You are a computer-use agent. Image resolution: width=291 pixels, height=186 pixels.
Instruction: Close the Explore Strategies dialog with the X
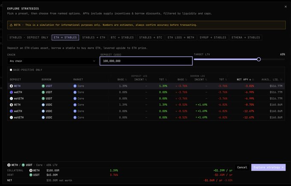coord(285,7)
